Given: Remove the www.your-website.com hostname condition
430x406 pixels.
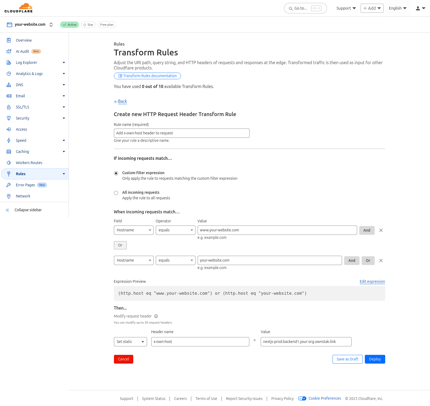Looking at the screenshot, I should (381, 230).
